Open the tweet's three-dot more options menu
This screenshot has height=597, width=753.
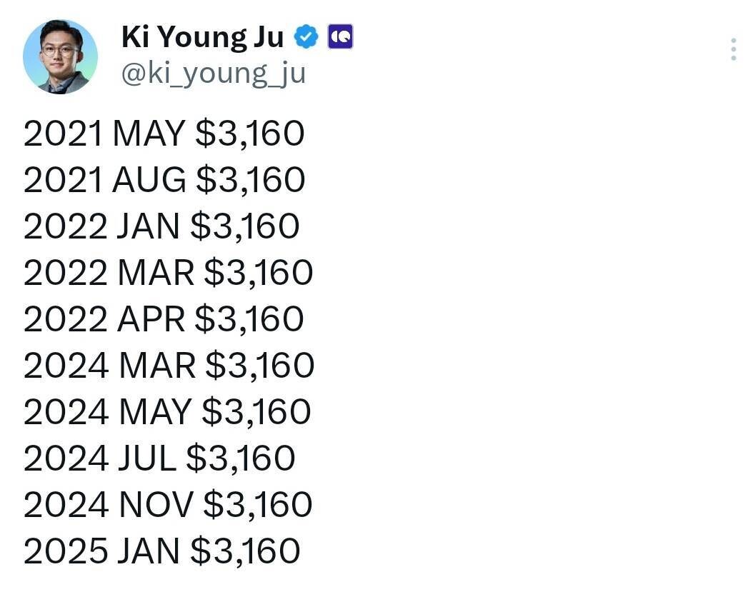pyautogui.click(x=734, y=49)
